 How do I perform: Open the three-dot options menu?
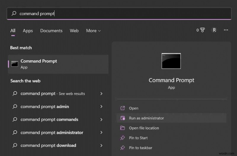[x=226, y=30]
